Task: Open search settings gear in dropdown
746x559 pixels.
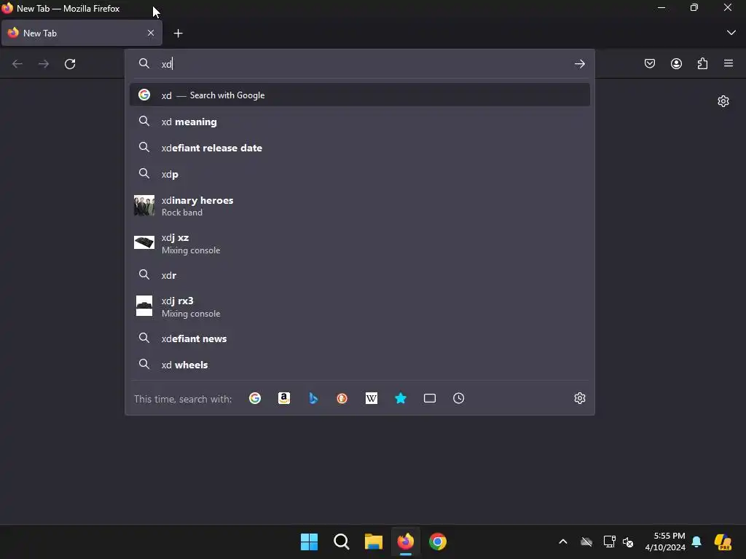Action: [579, 398]
